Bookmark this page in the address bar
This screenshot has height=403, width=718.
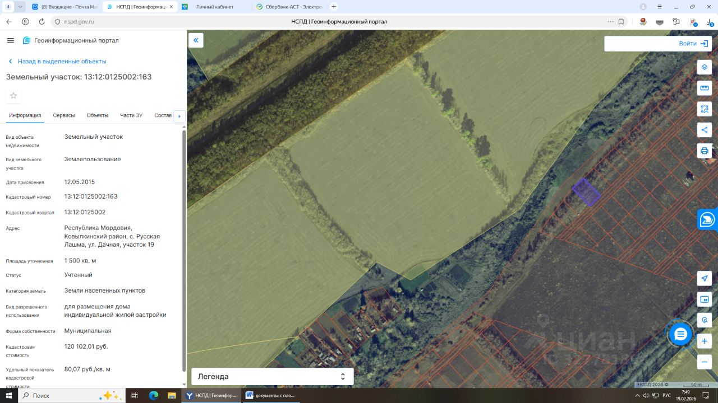[x=621, y=22]
